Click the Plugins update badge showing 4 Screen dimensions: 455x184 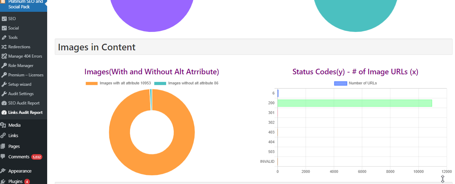27,182
